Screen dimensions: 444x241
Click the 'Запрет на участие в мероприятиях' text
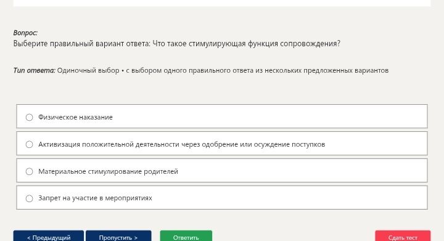click(95, 198)
